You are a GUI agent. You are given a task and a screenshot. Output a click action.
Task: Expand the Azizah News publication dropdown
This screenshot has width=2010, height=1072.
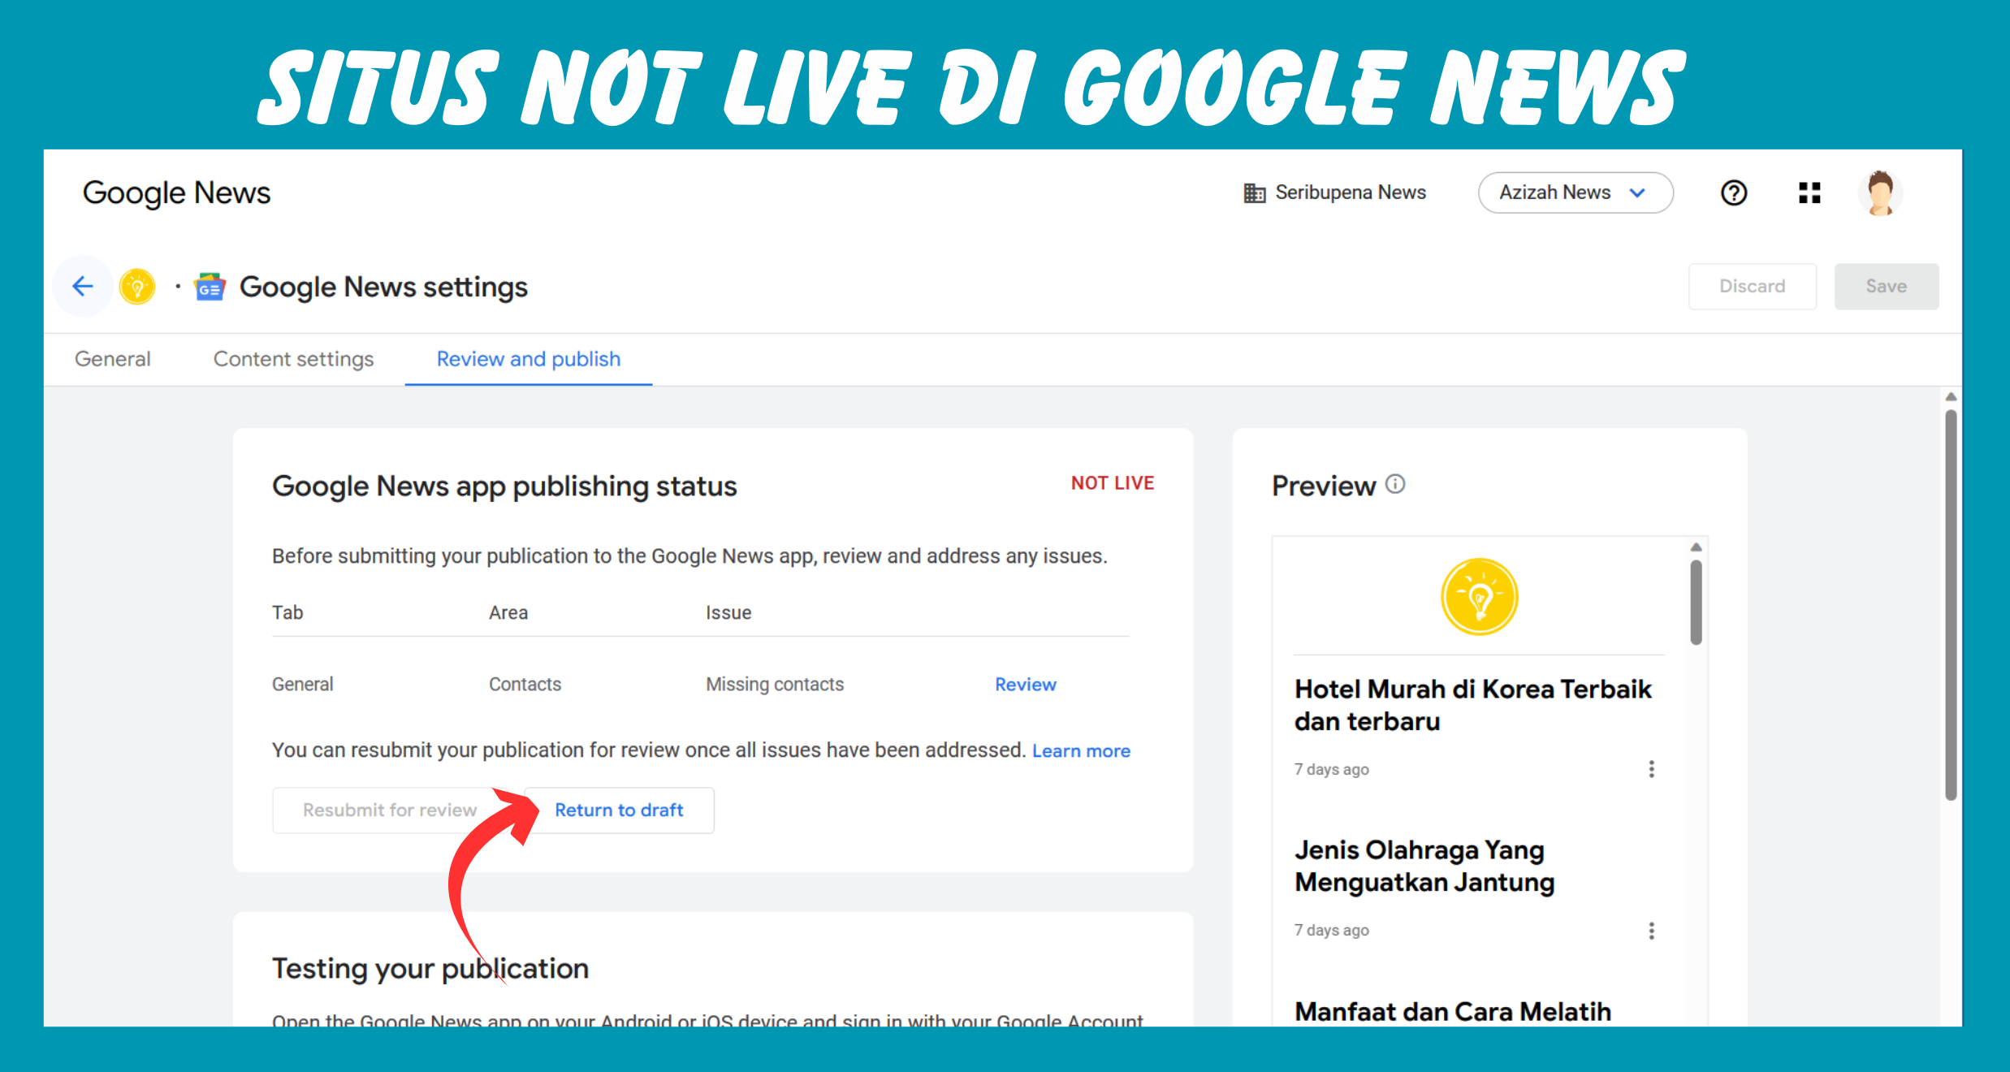click(1575, 192)
